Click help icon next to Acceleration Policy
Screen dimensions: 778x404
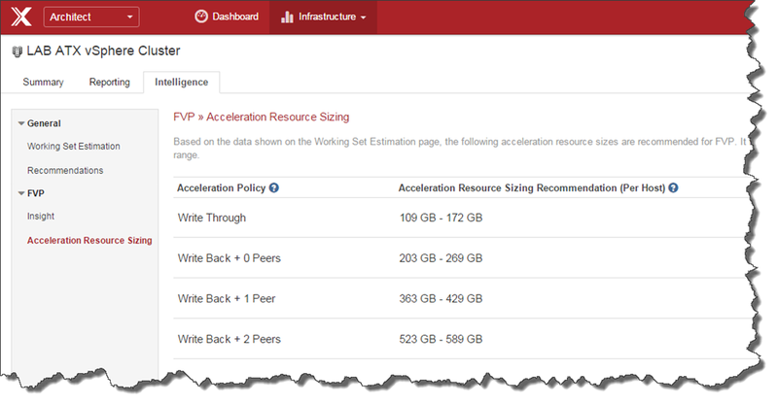click(274, 187)
